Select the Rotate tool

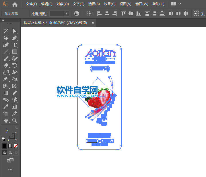coord(15,65)
